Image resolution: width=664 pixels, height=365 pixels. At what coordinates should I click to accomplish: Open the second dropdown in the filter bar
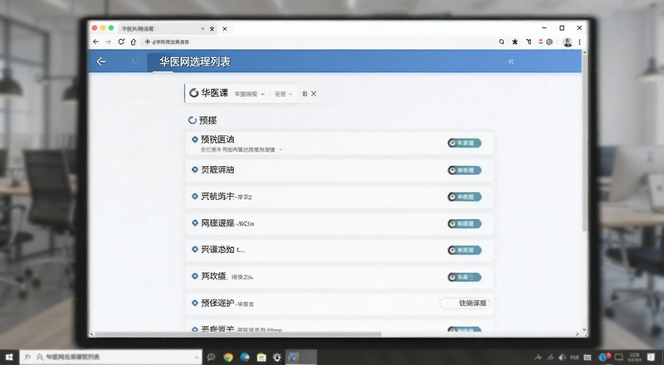[283, 94]
